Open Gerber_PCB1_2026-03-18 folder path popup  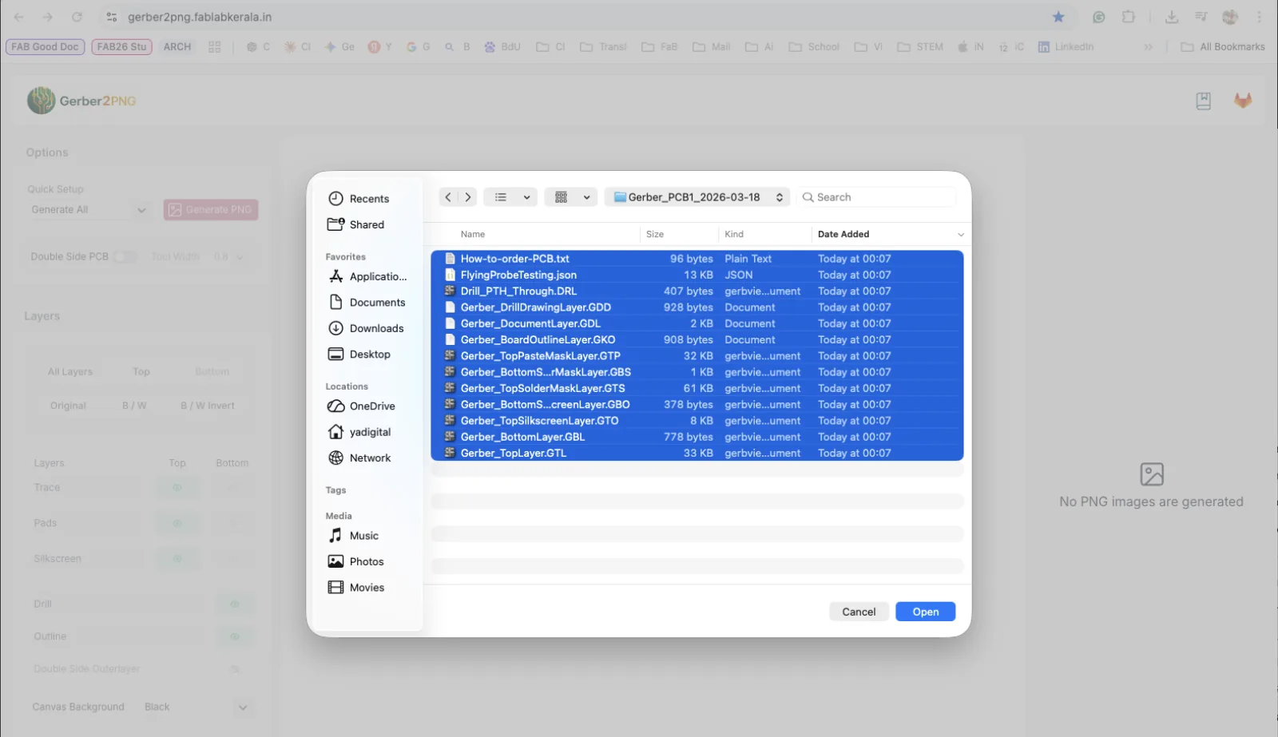click(697, 197)
